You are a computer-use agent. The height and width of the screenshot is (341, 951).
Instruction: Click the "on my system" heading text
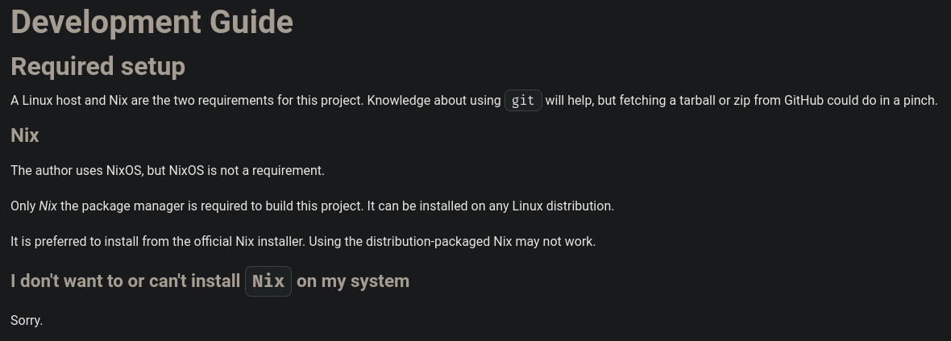(x=353, y=281)
